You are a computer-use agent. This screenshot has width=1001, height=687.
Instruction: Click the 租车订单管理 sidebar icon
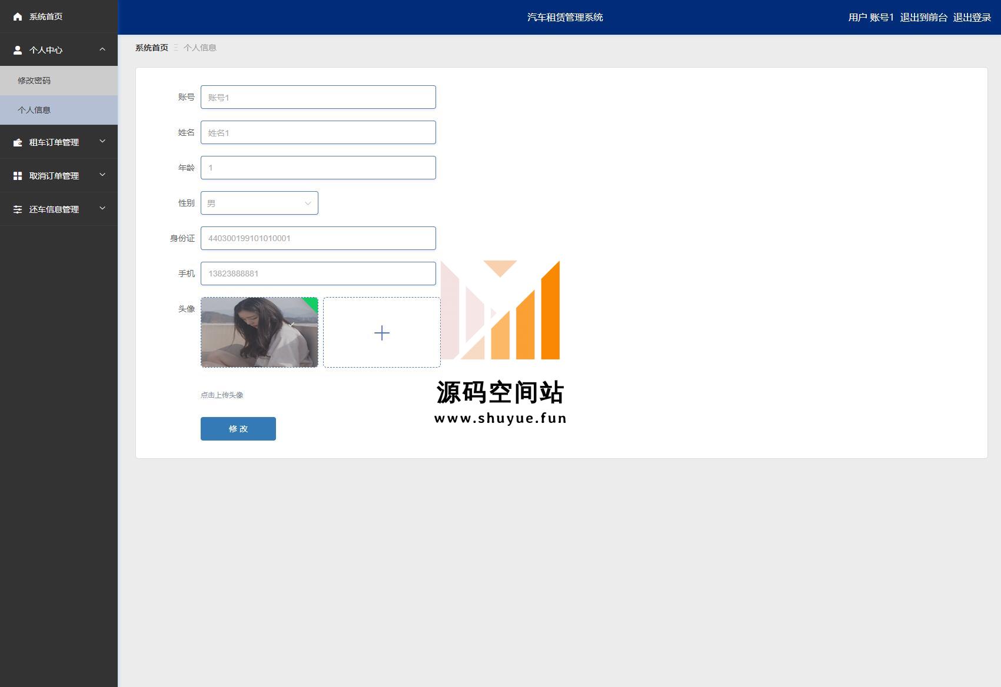tap(18, 142)
